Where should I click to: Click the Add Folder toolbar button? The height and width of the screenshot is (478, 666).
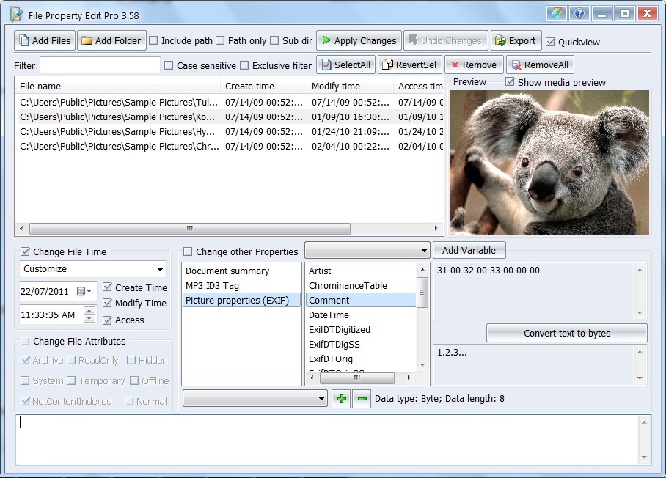point(111,40)
